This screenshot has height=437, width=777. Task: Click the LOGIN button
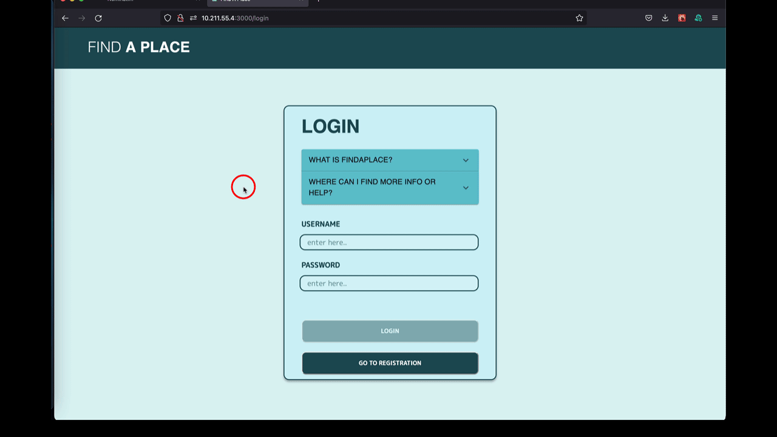(390, 331)
